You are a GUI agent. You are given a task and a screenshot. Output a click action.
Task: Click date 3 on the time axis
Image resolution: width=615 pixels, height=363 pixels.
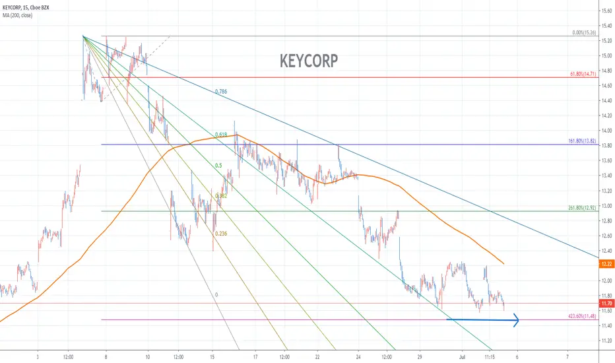click(38, 357)
